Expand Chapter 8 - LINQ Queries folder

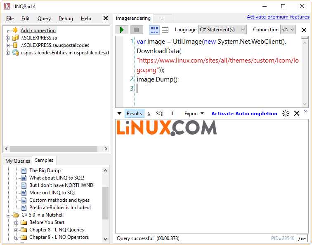click(16, 230)
